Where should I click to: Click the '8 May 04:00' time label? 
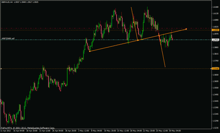[97, 131]
